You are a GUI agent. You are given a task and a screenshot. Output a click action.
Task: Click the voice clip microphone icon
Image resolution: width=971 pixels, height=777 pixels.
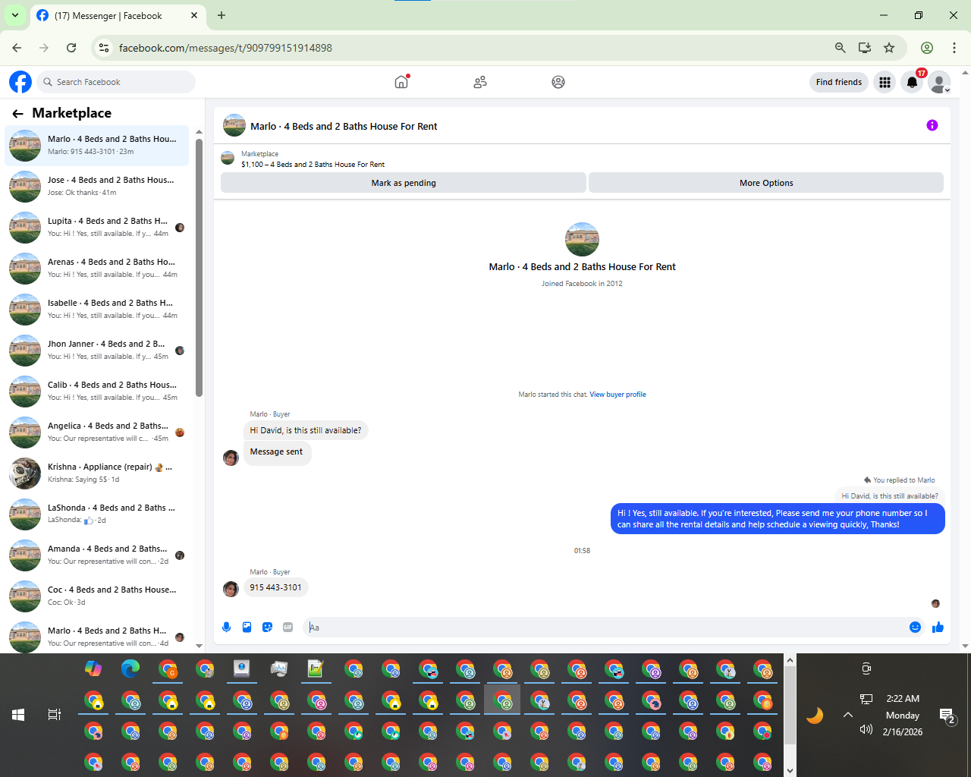[x=226, y=627]
